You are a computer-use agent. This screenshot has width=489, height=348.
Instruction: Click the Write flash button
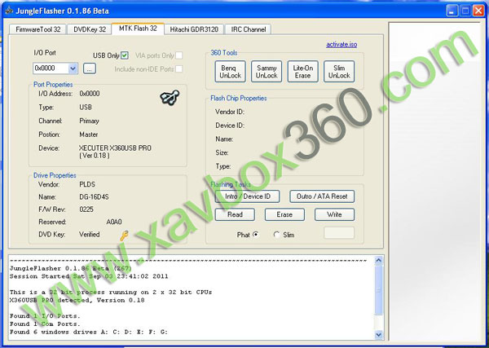(x=335, y=214)
